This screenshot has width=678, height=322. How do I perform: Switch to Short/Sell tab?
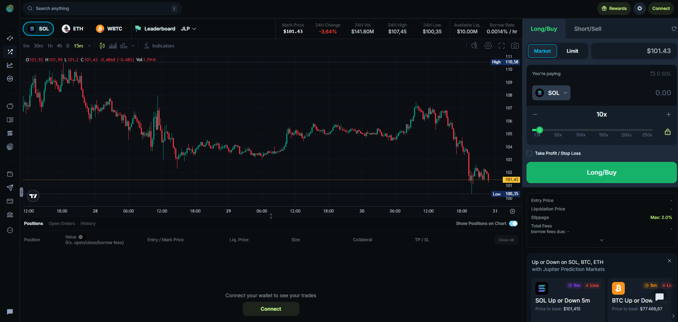tap(588, 29)
